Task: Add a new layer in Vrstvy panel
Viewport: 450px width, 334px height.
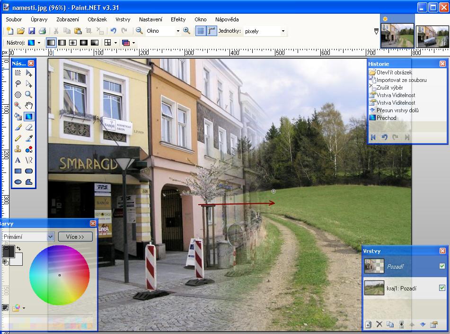Action: tap(368, 325)
